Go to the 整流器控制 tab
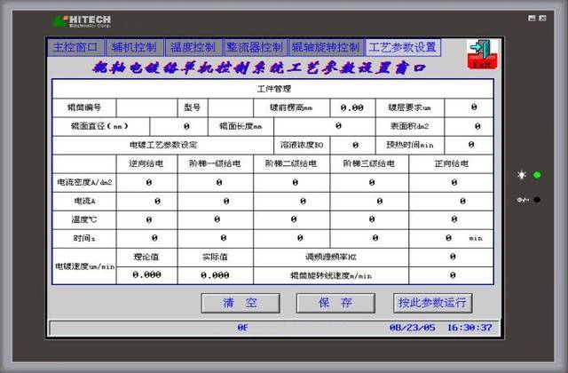 coord(255,47)
